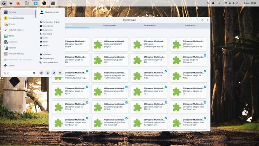Switch to the Gerätetreiber tab
The width and height of the screenshot is (259, 146).
[x=149, y=25]
